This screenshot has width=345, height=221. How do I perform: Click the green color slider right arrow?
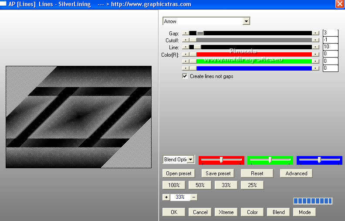tap(315, 61)
